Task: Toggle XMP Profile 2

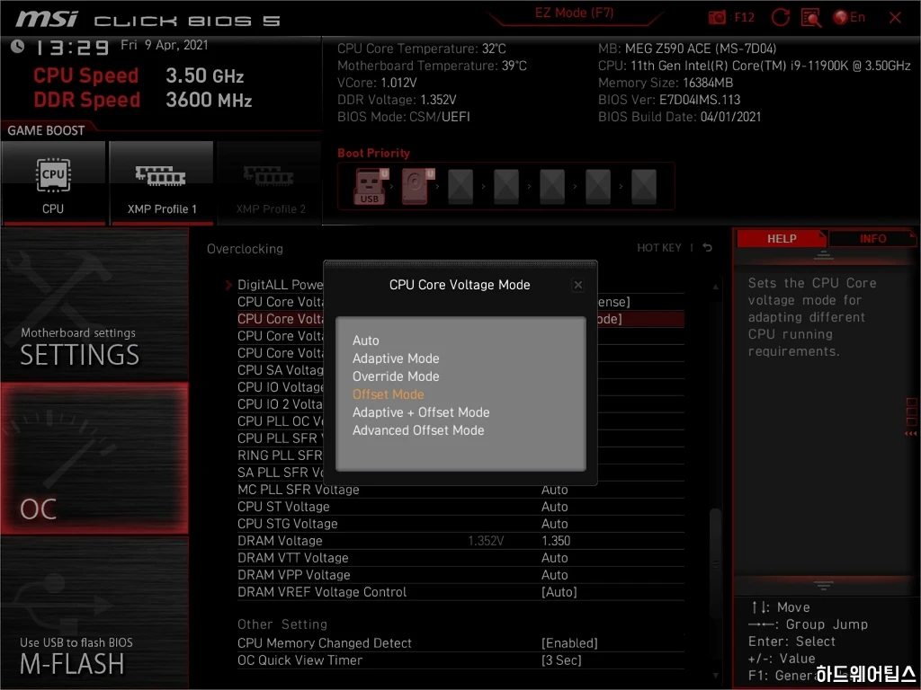Action: (270, 183)
